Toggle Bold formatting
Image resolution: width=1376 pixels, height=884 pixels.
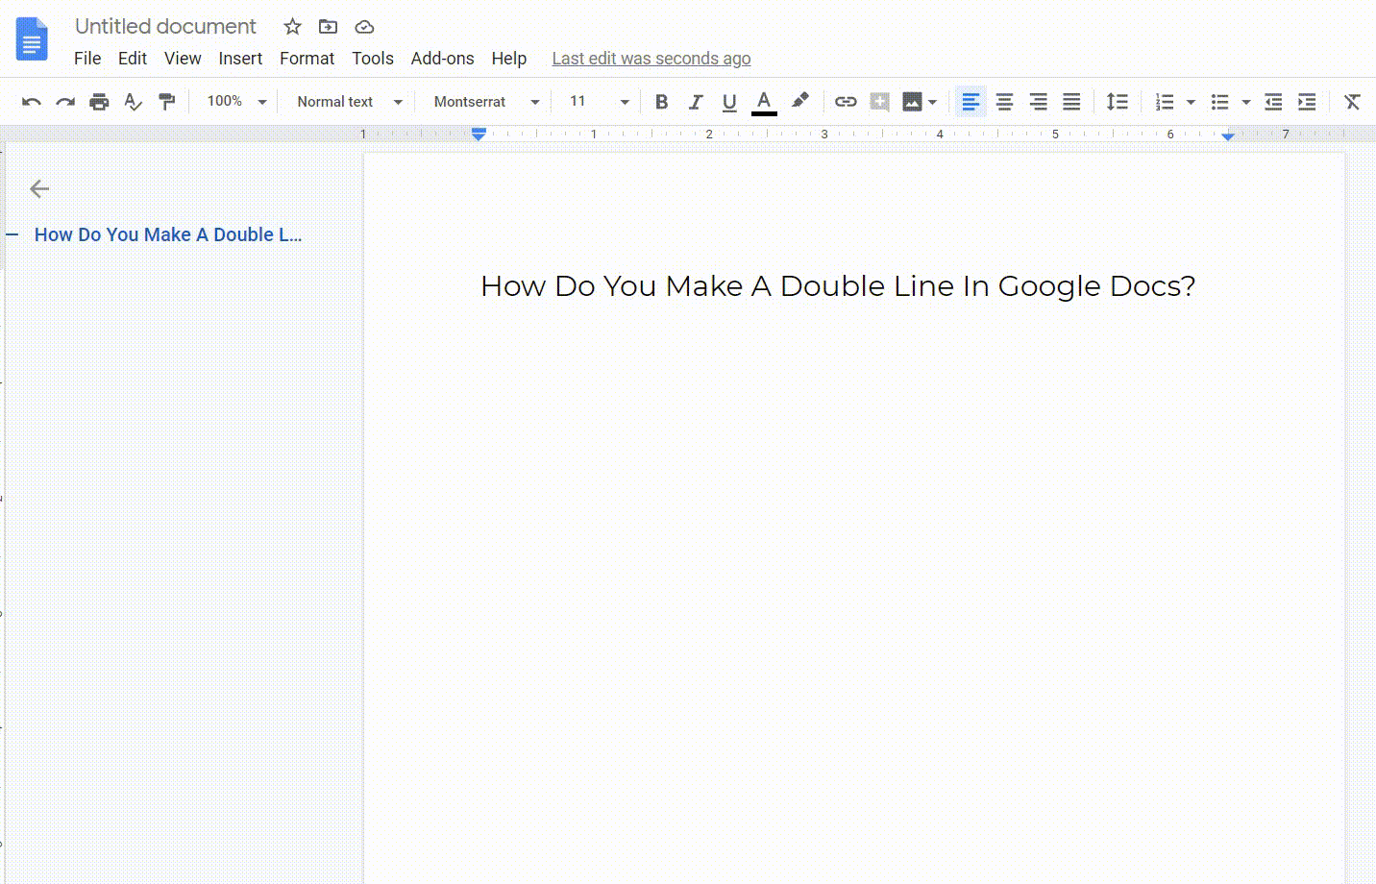[661, 102]
